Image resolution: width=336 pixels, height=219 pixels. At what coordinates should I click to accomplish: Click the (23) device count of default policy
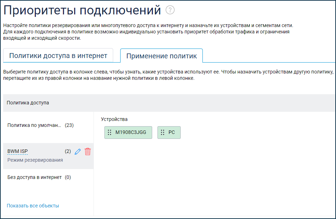tap(69, 125)
